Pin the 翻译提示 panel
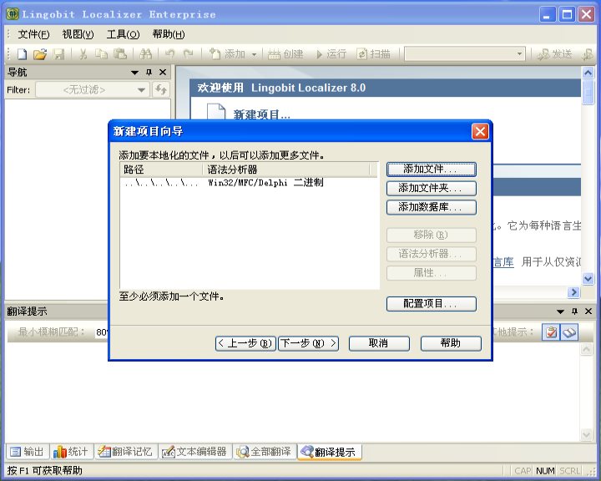This screenshot has width=601, height=481. point(574,311)
